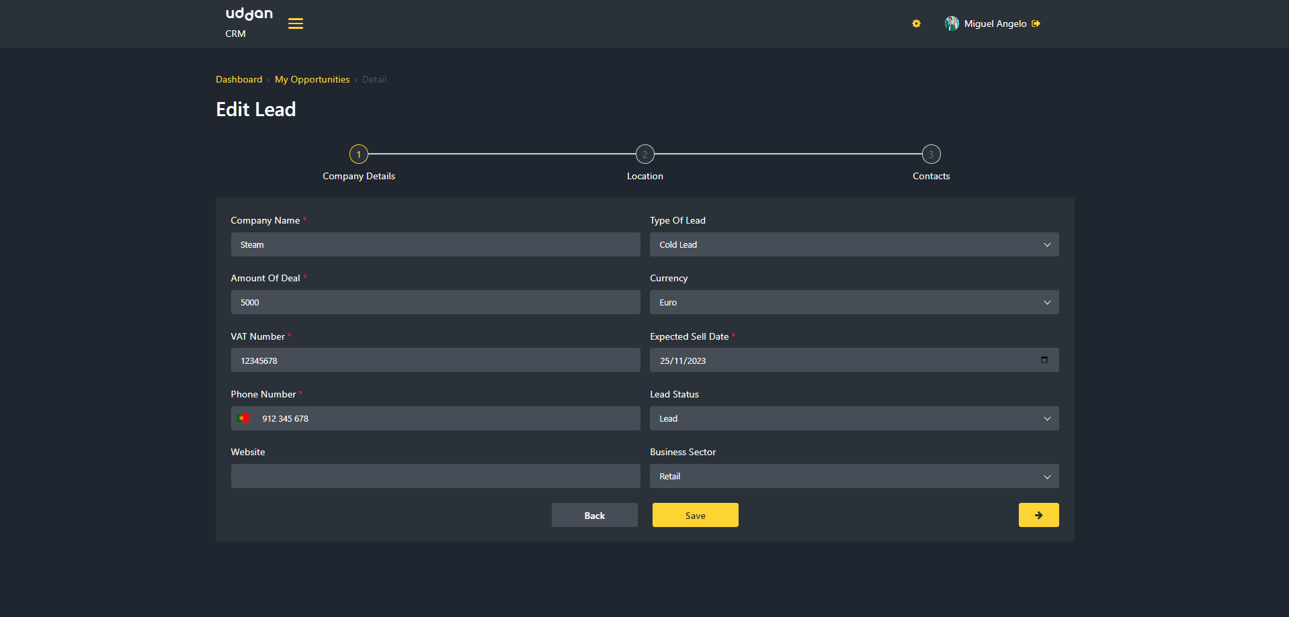Viewport: 1289px width, 617px height.
Task: Open the Business Sector dropdown showing Retail
Action: [854, 476]
